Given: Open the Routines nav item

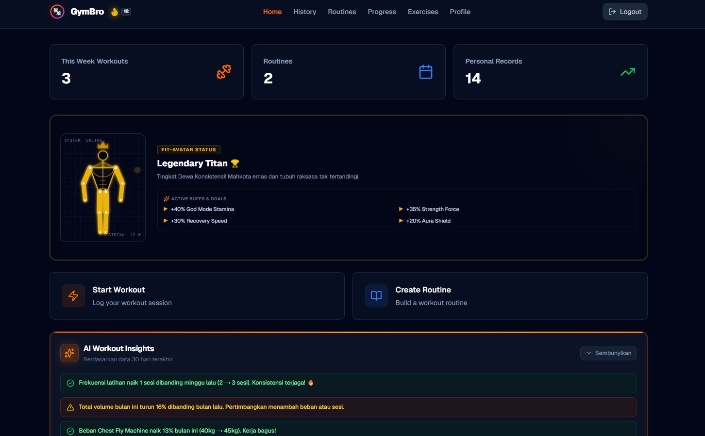Looking at the screenshot, I should click(x=342, y=12).
